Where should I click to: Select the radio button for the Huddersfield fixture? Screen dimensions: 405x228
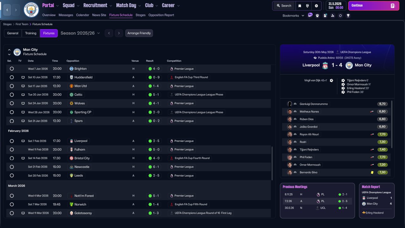tap(12, 77)
